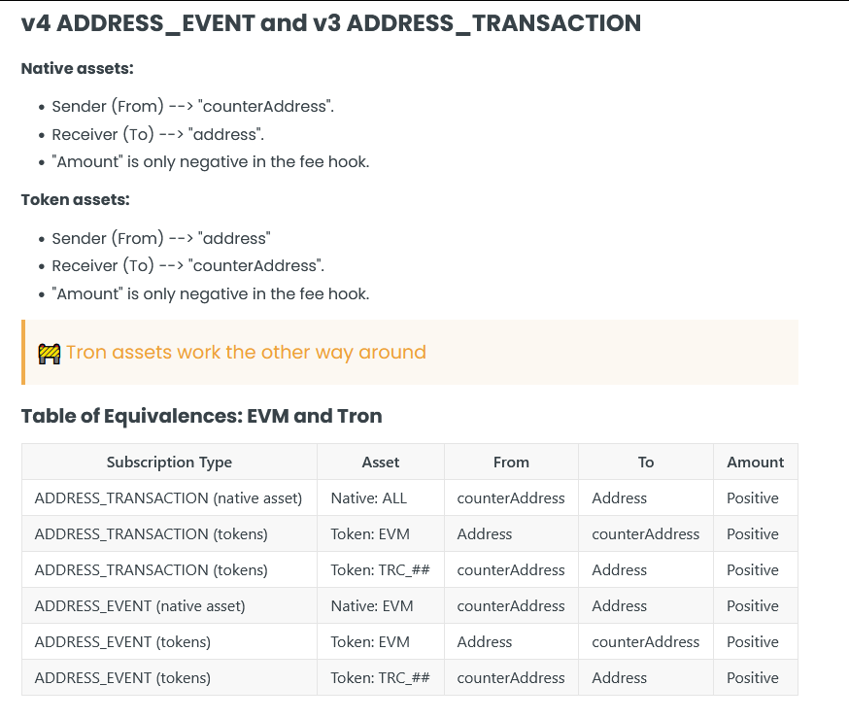Click the "Table of Equivalences: EVM and Tron" heading
849x720 pixels.
click(x=201, y=416)
